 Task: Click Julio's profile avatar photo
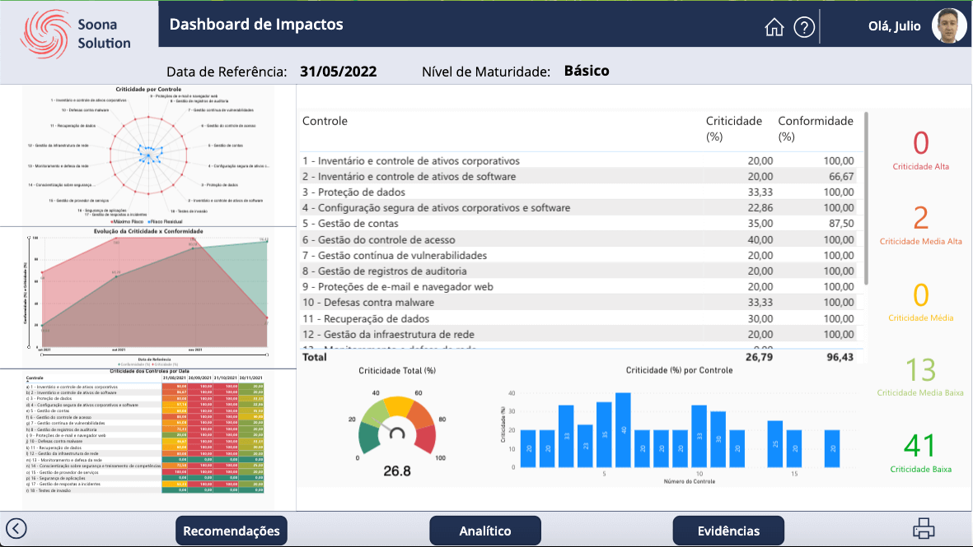click(949, 26)
